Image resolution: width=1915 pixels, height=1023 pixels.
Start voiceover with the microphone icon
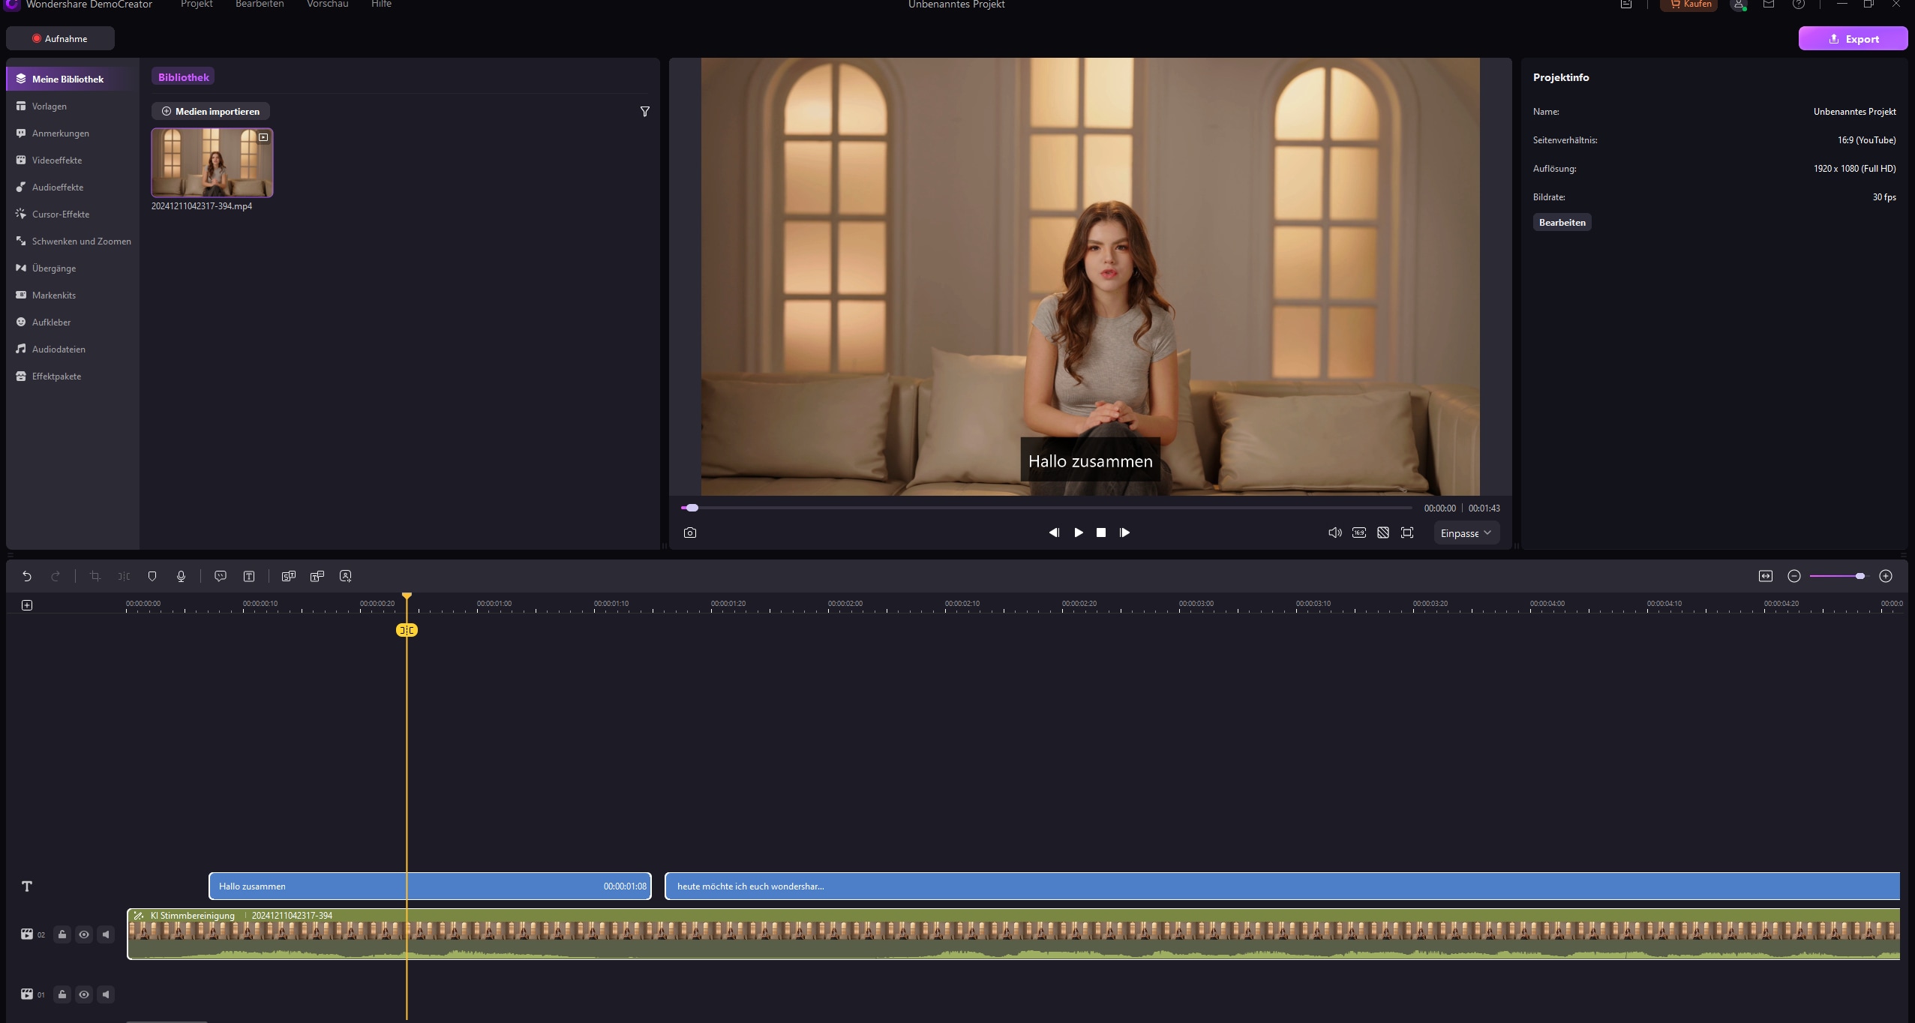click(181, 576)
